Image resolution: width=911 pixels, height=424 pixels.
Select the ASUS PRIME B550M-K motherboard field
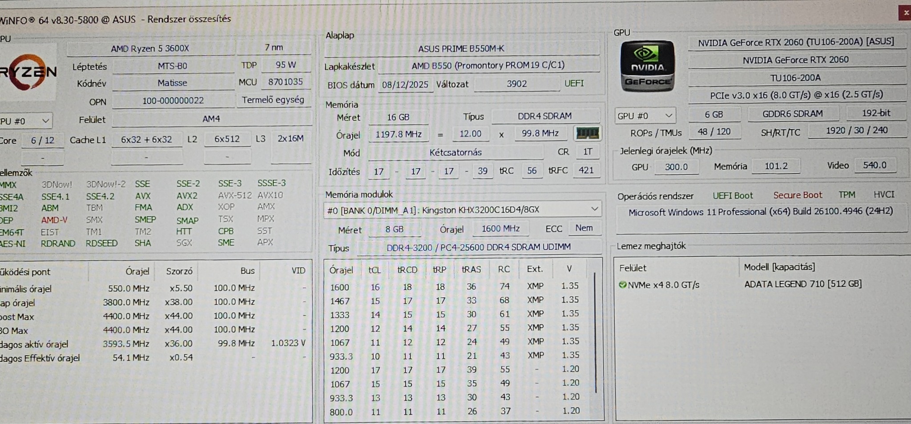tap(461, 48)
